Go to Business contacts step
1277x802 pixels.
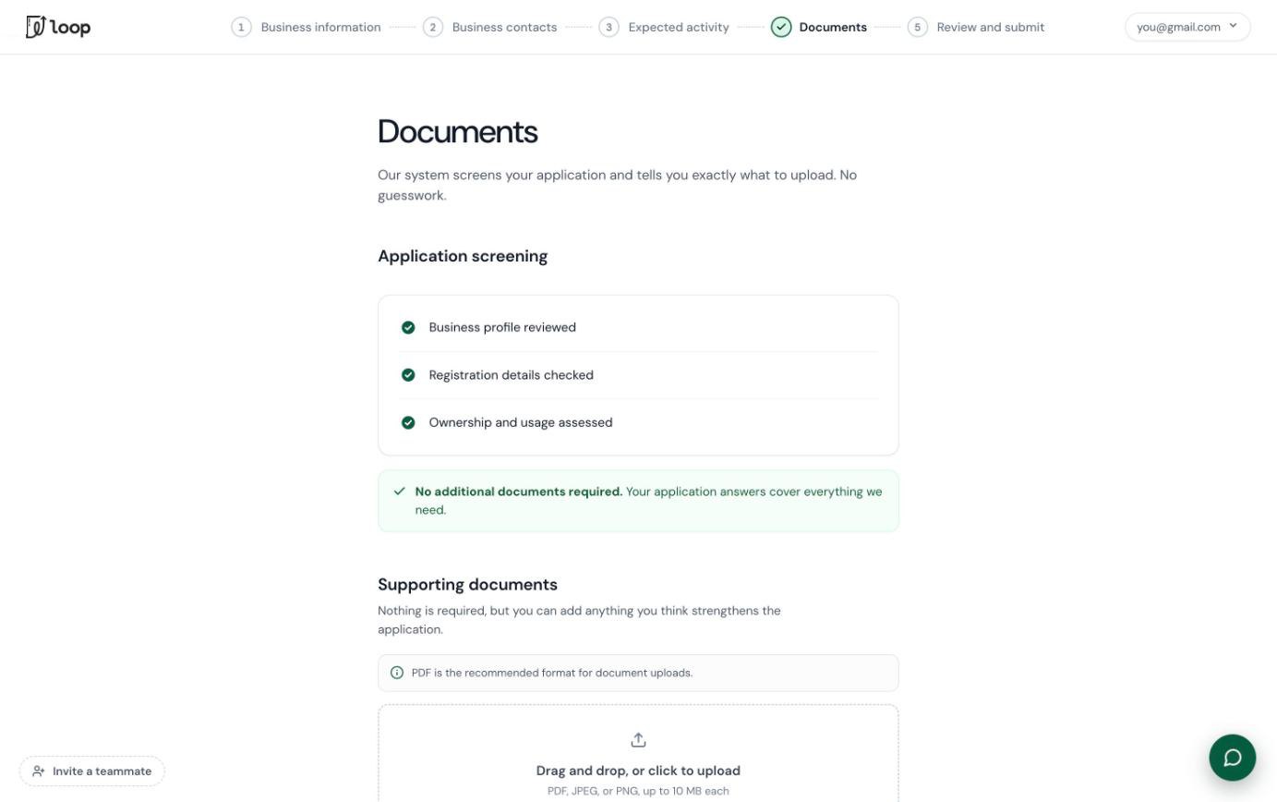coord(504,27)
